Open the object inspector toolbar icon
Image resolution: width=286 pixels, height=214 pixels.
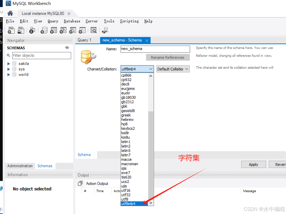point(32,30)
